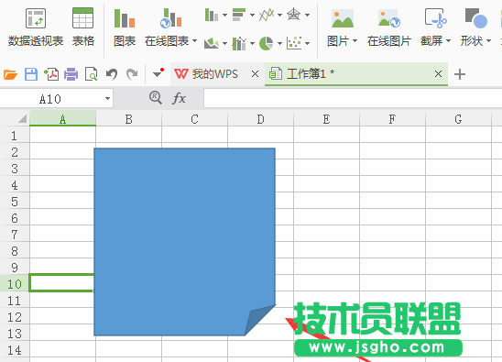This screenshot has width=502, height=362.
Task: Click the scatter chart icon
Action: point(294,43)
